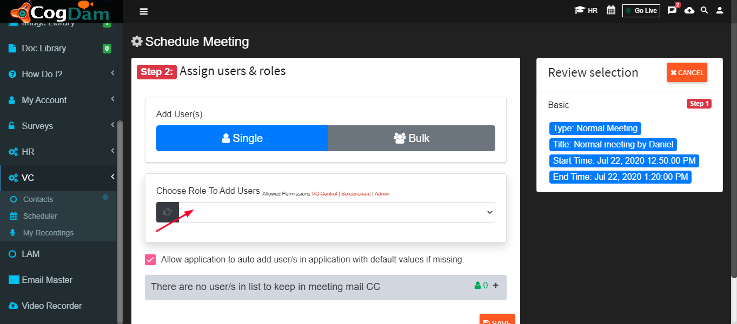737x324 pixels.
Task: Open Scheduler under VC
Action: [40, 216]
